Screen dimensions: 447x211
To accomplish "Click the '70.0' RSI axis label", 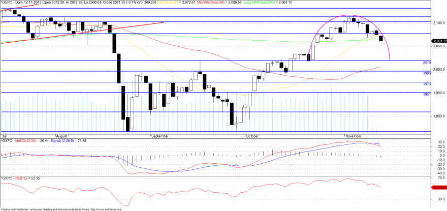I will coord(441,177).
